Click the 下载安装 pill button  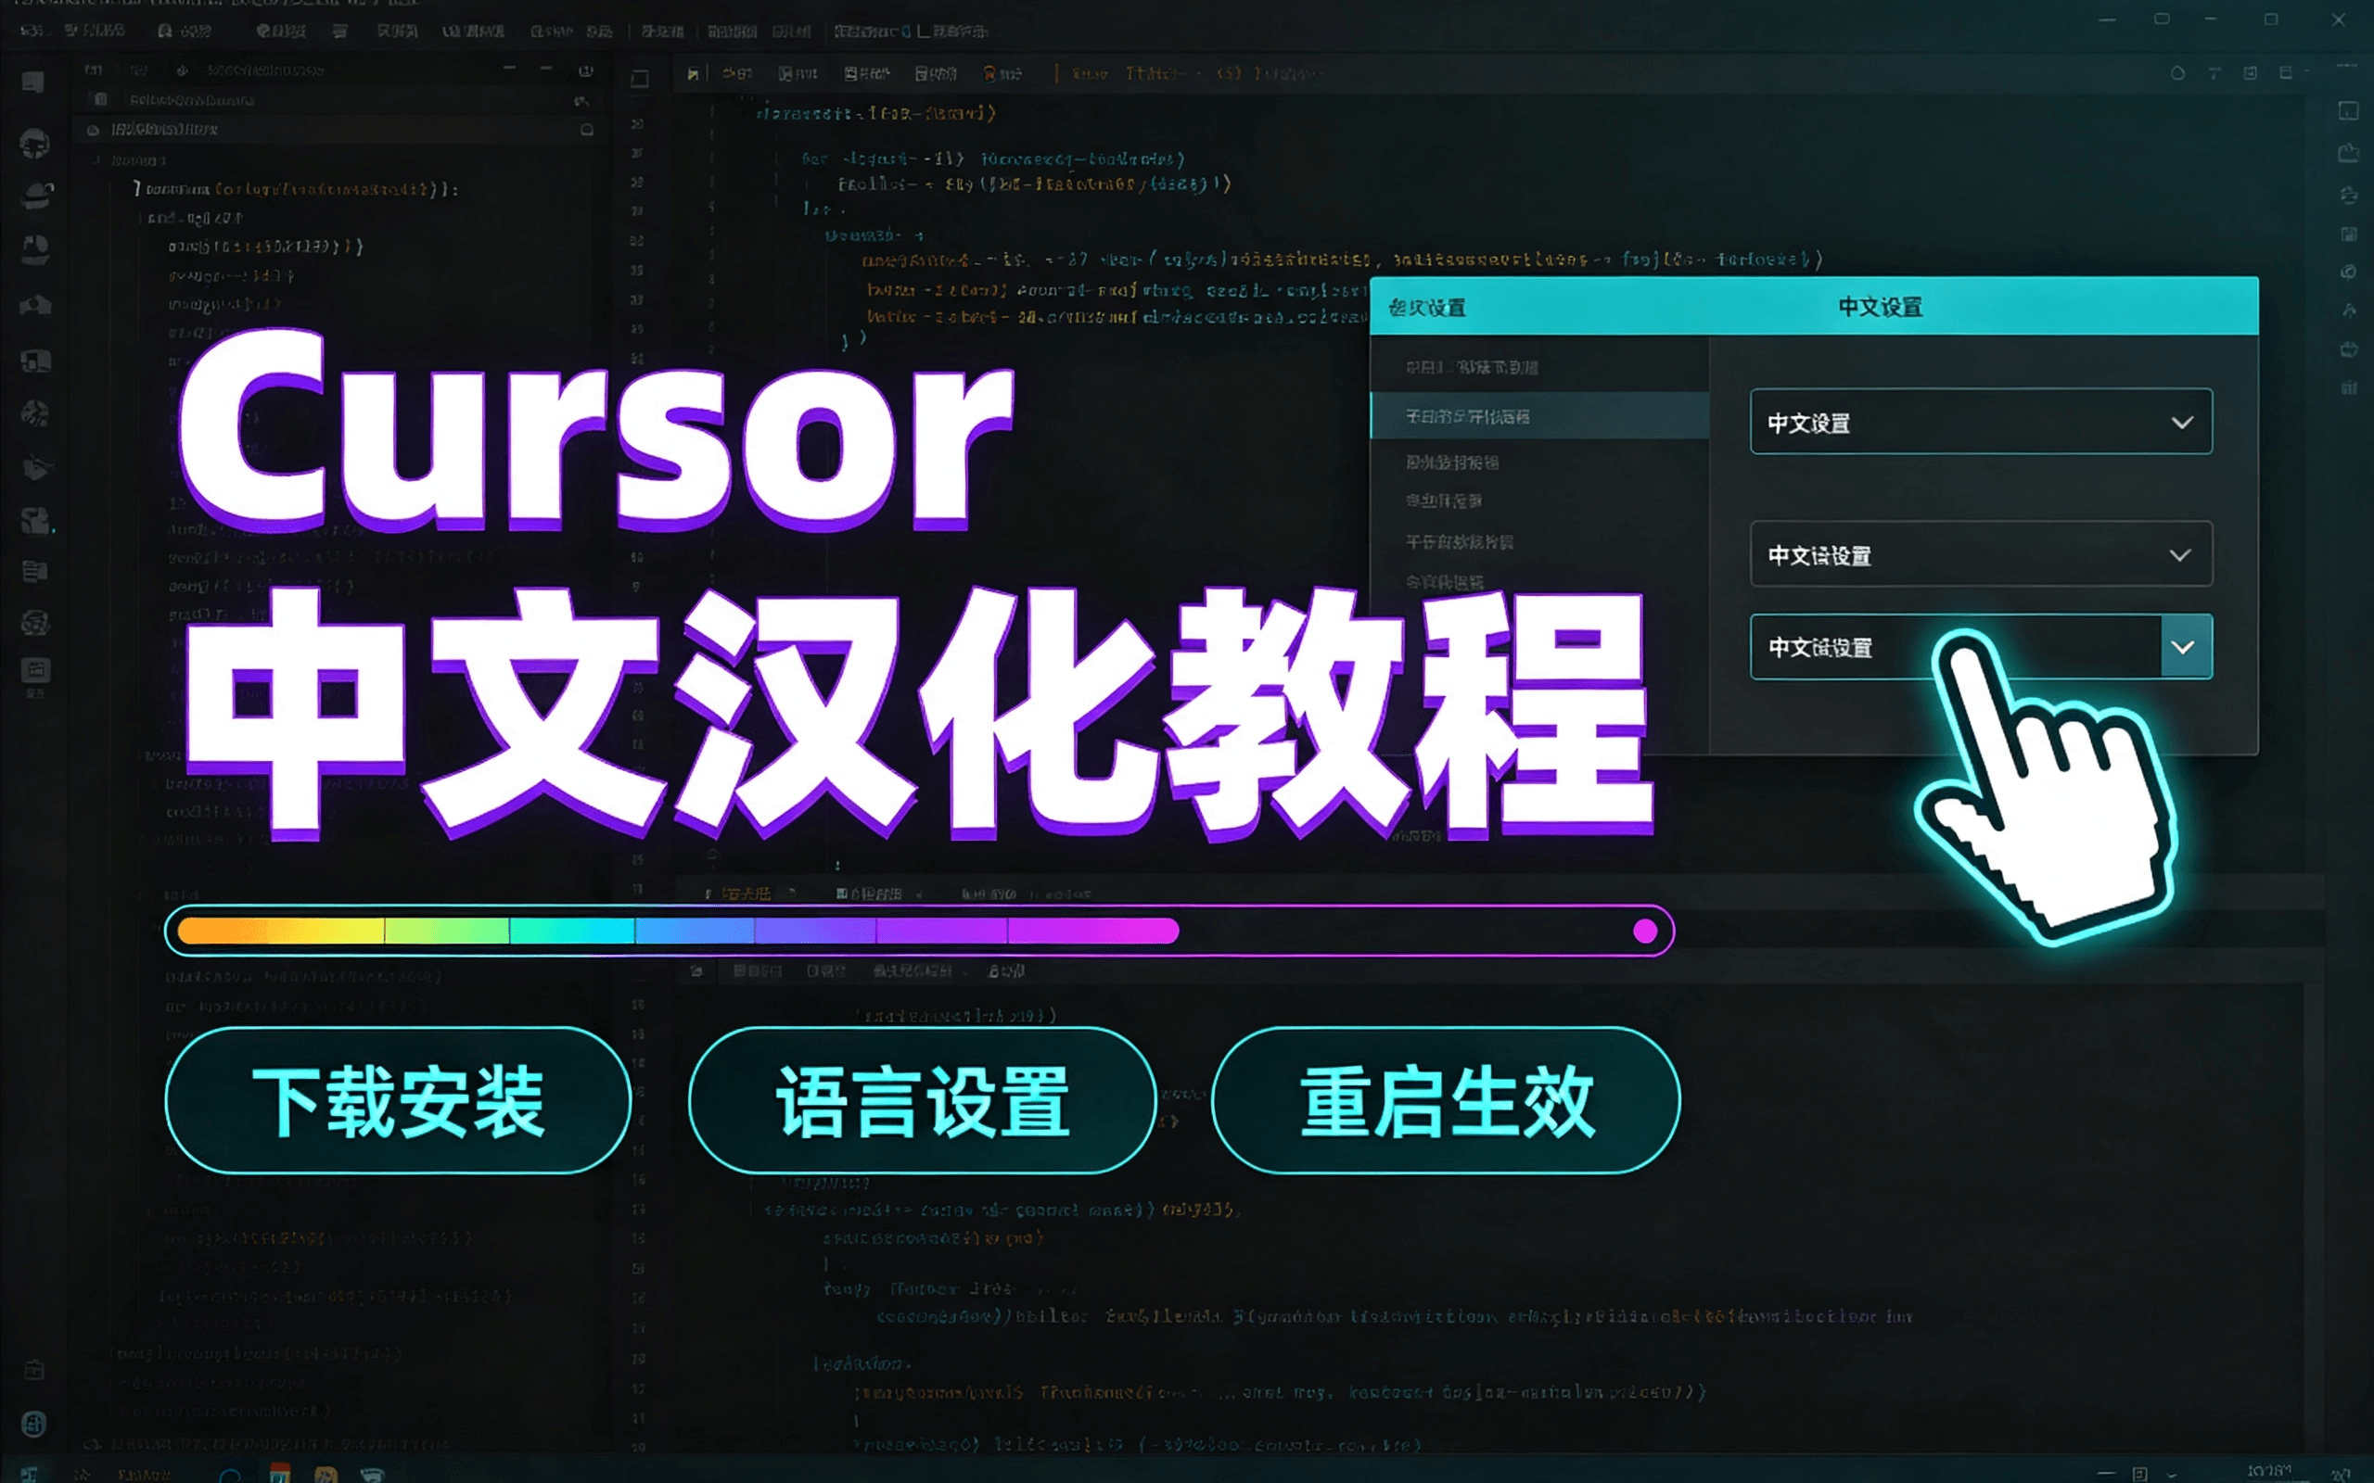click(x=398, y=1100)
